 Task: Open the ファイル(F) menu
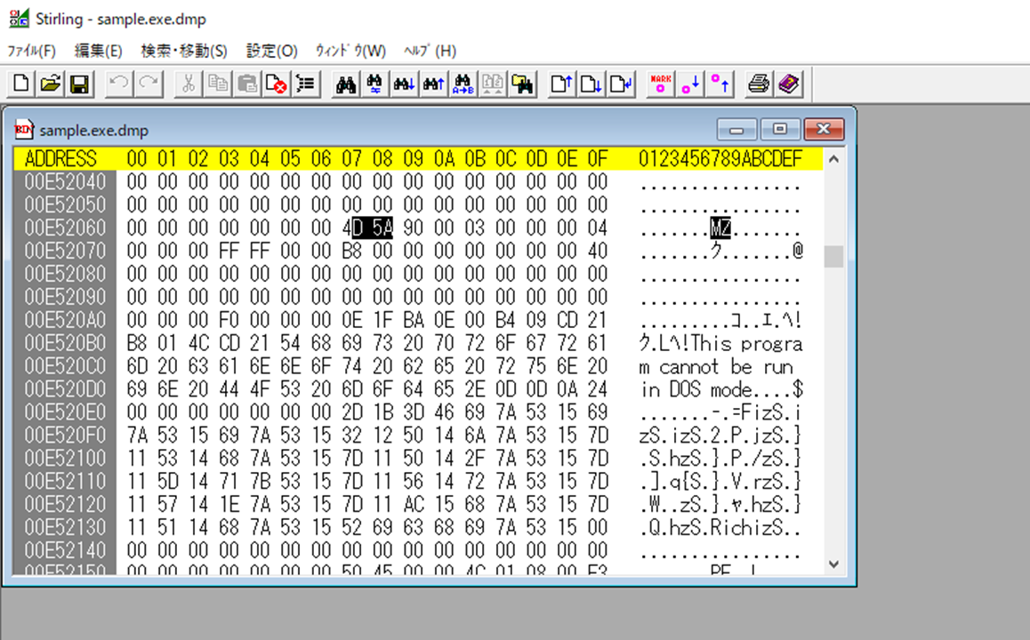pos(31,51)
